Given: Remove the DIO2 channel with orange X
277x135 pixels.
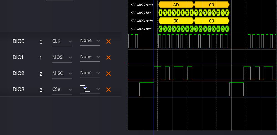Looking at the screenshot, I should click(108, 74).
